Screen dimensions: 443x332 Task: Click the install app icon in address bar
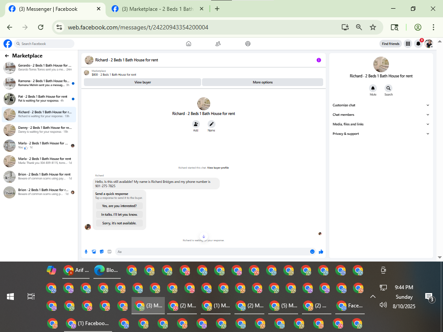(345, 27)
